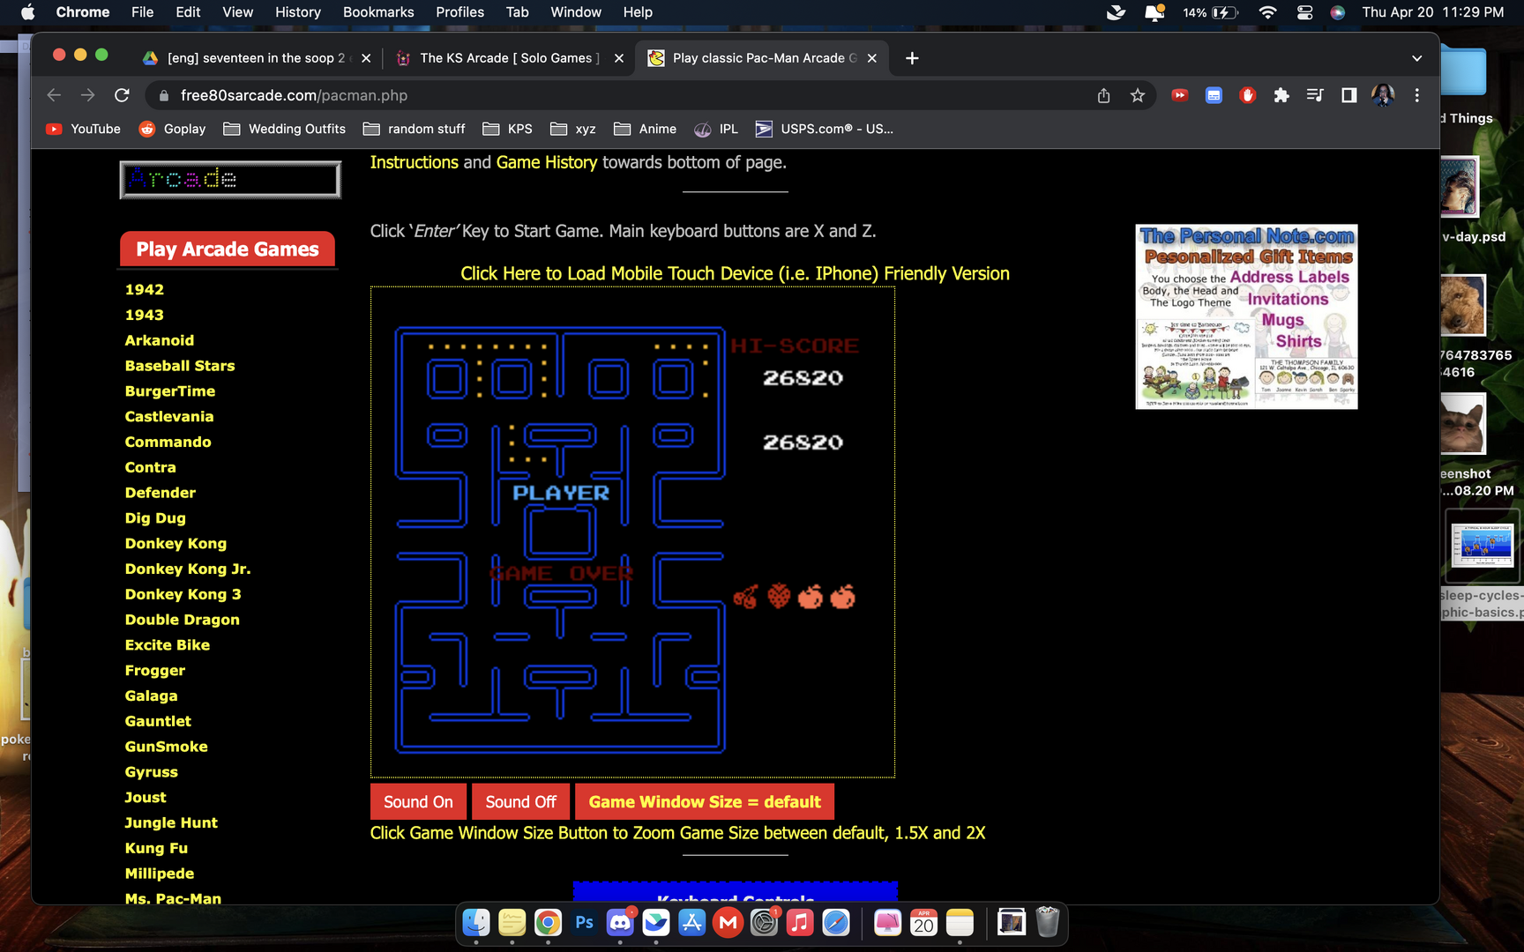Open Stickies from the Dock
1524x952 pixels.
click(512, 923)
